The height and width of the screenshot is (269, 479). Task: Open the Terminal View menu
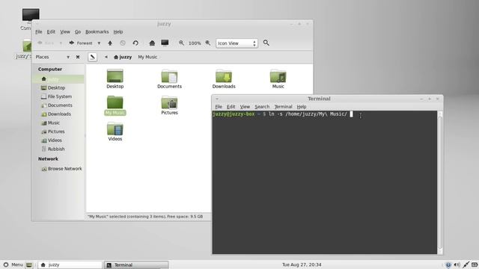[x=245, y=107]
